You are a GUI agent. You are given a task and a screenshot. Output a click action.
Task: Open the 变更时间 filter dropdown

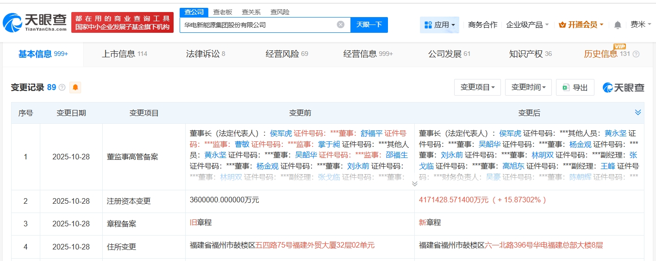[528, 87]
